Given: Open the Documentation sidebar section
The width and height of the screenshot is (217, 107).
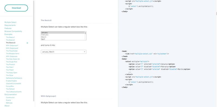Looking at the screenshot, I should point(11,95).
